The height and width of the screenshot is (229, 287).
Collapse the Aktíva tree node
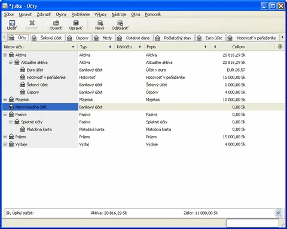pos(5,55)
